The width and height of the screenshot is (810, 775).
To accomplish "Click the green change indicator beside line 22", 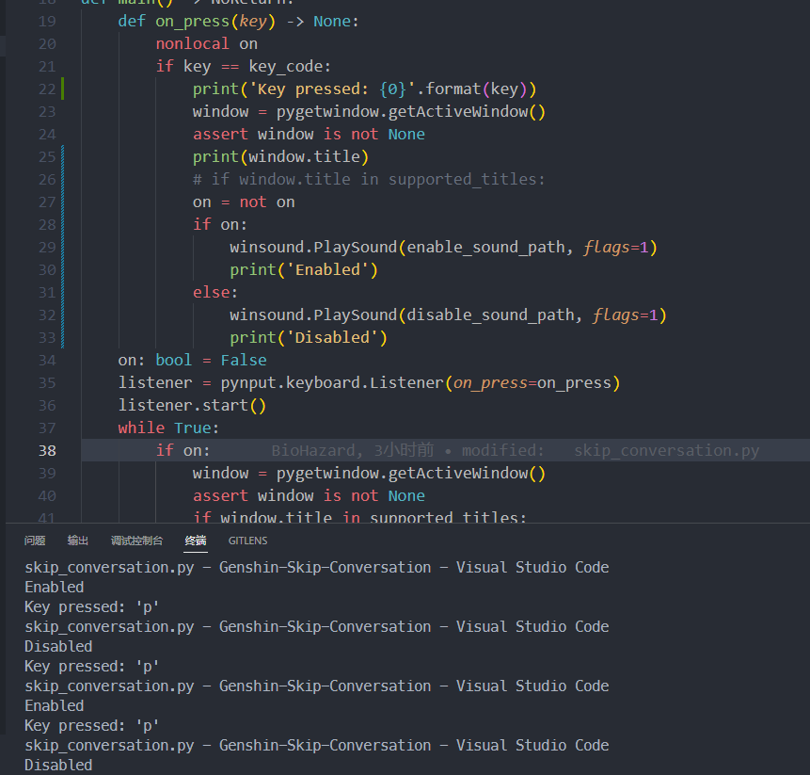I will pyautogui.click(x=61, y=89).
